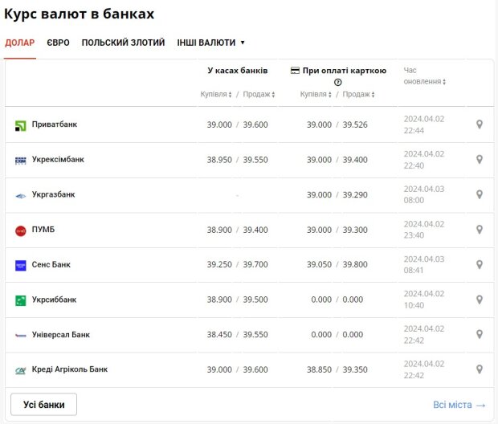
Task: Click the ПУМБ row location pin
Action: 480,230
